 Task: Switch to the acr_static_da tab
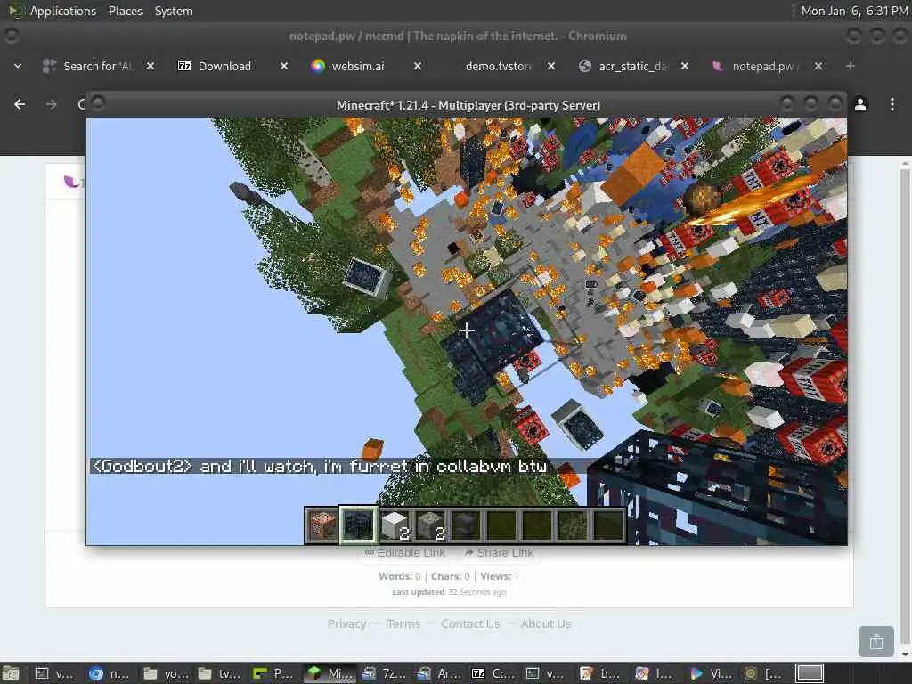pos(631,66)
